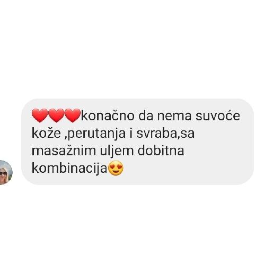Click the heart-eyes smiley emoji

(x=116, y=168)
